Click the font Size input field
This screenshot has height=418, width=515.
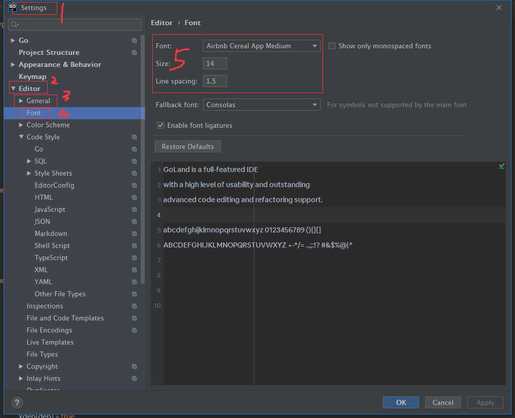pos(215,63)
